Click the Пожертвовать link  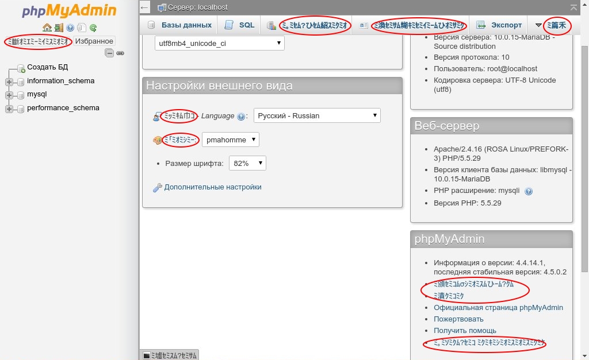coord(458,319)
